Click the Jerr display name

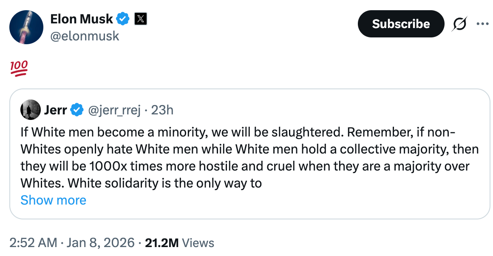pos(55,110)
